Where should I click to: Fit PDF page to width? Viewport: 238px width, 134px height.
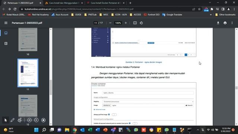[x=135, y=23]
